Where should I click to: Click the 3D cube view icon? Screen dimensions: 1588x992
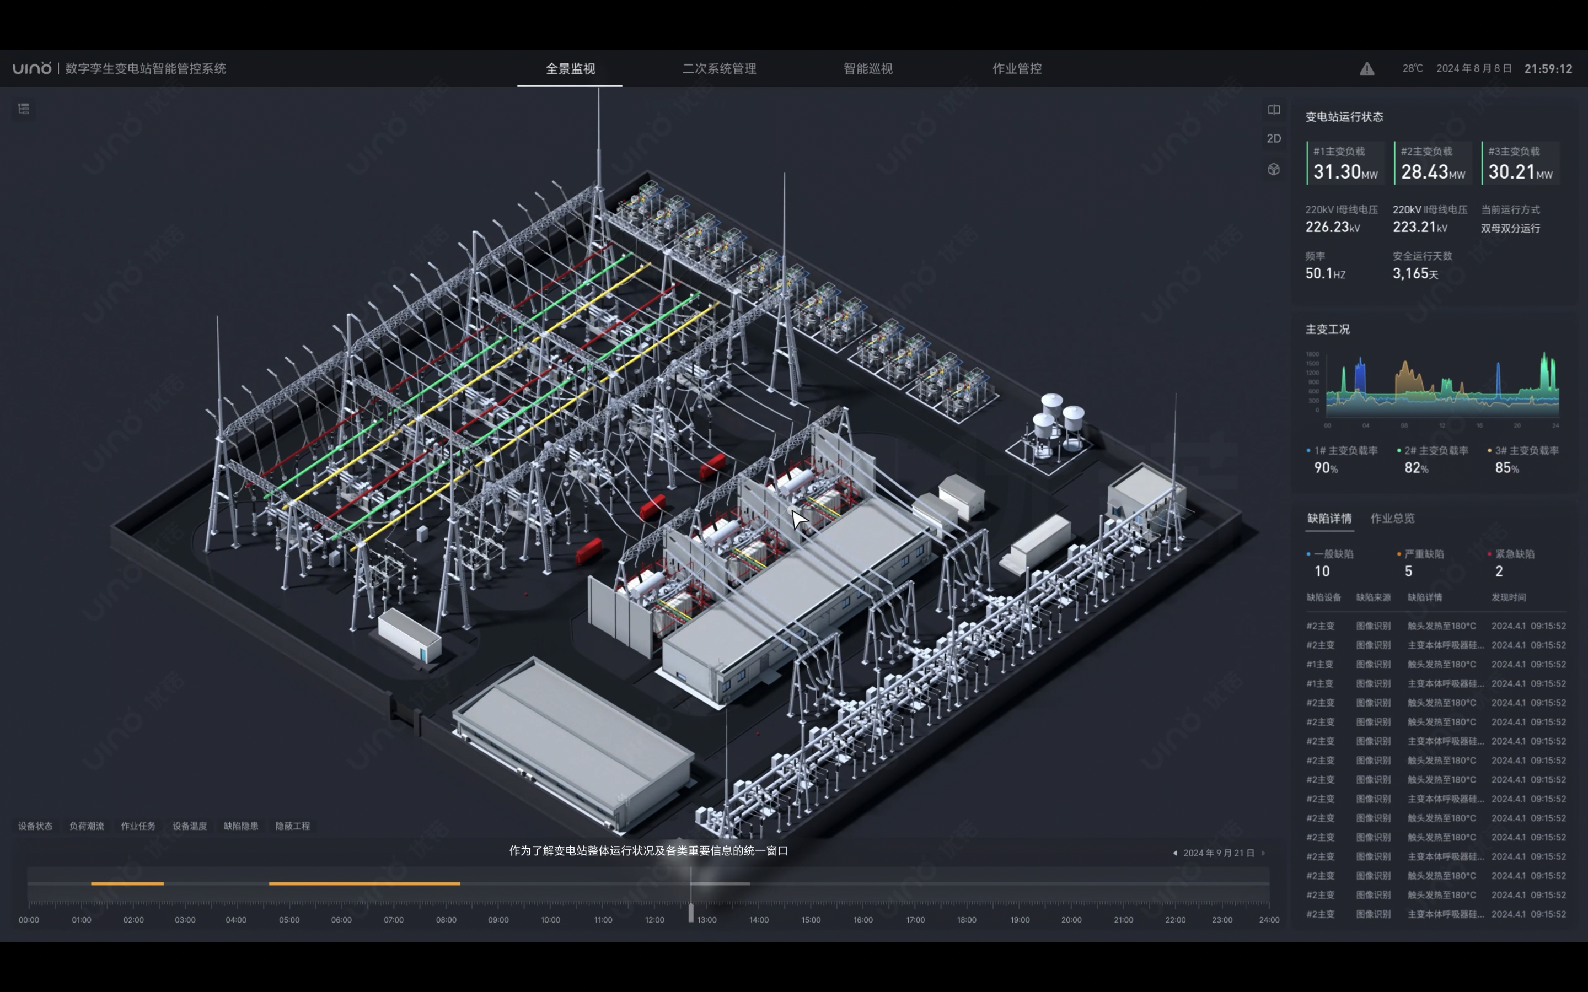coord(1274,169)
